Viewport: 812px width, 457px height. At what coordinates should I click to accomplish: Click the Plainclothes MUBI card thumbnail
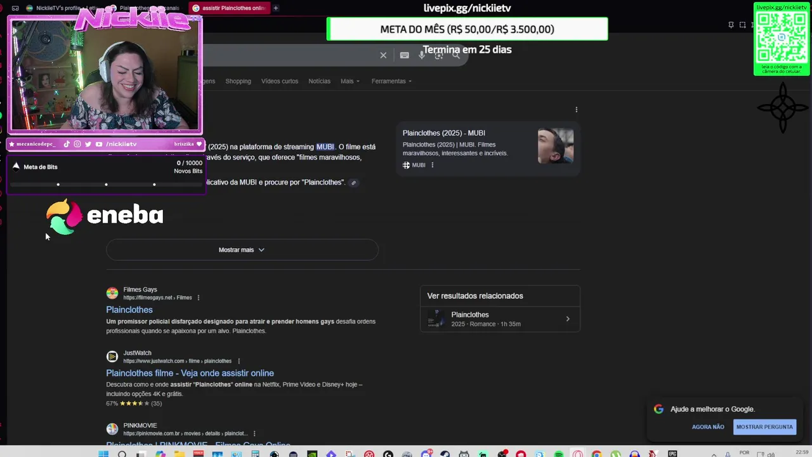pyautogui.click(x=556, y=146)
